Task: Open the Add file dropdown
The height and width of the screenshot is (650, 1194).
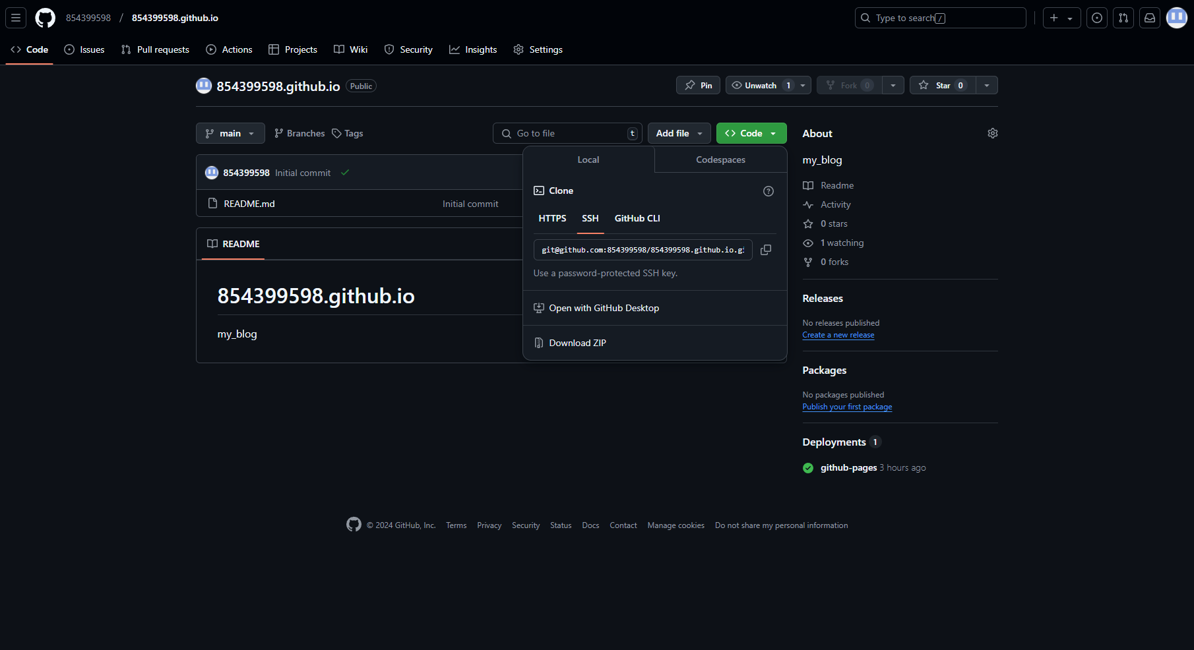Action: coord(679,133)
